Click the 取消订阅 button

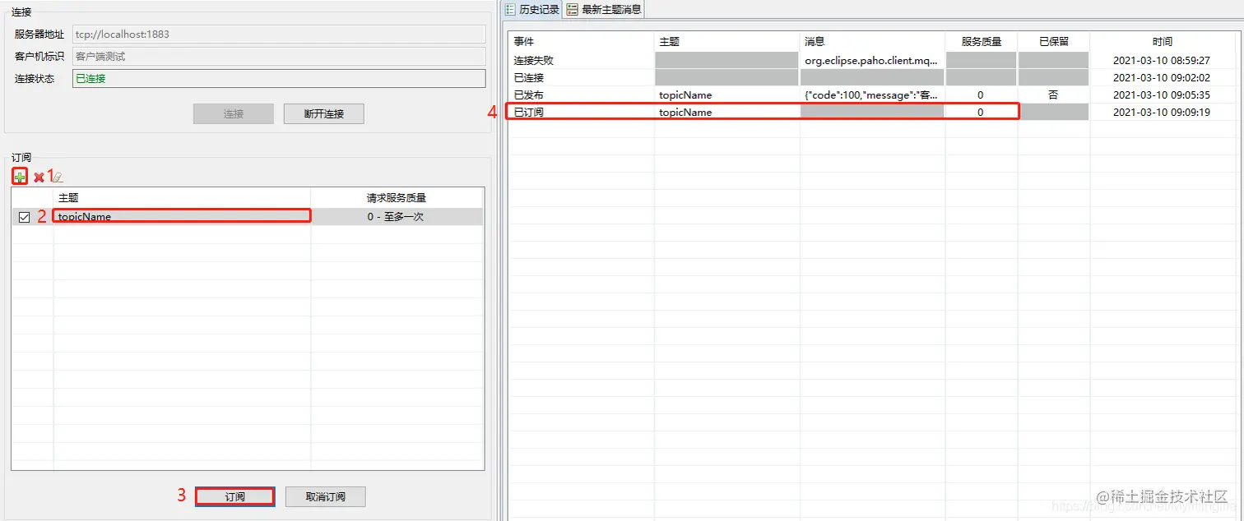(x=325, y=497)
